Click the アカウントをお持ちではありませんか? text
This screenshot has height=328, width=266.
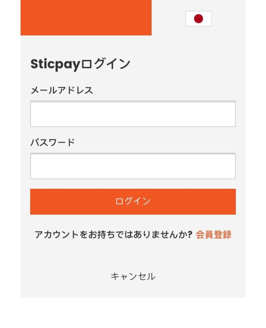(113, 235)
